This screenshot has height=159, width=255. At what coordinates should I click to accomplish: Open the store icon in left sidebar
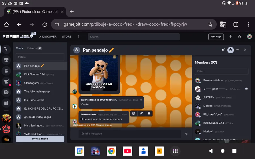(x=6, y=60)
